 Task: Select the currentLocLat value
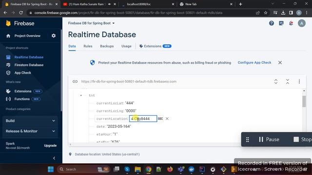pyautogui.click(x=130, y=103)
